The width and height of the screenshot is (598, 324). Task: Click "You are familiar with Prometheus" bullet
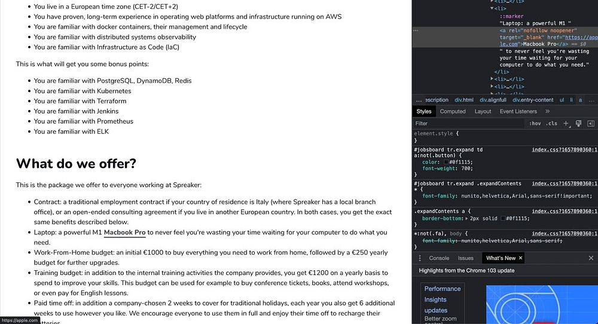coord(84,121)
